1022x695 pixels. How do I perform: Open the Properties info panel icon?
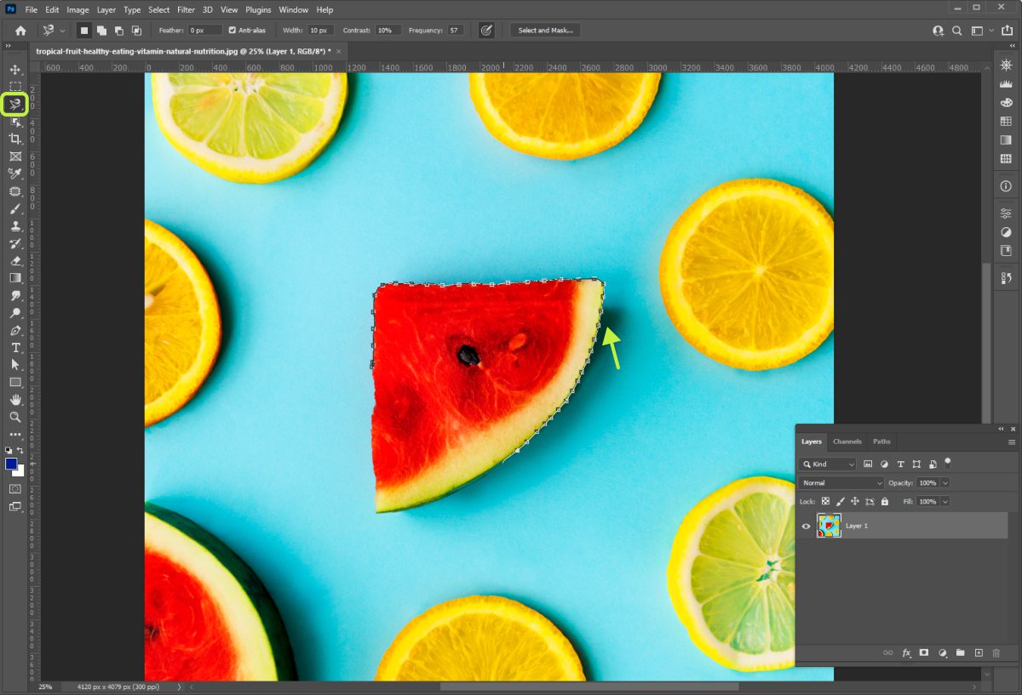click(x=1006, y=185)
